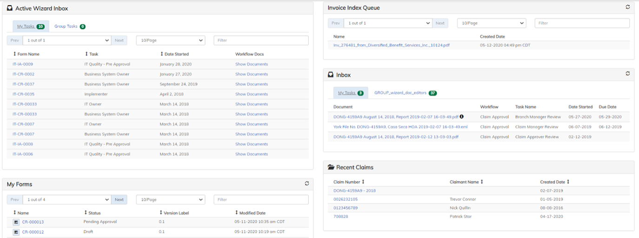Click the Inbox panel refresh icon
This screenshot has height=238, width=639.
627,74
